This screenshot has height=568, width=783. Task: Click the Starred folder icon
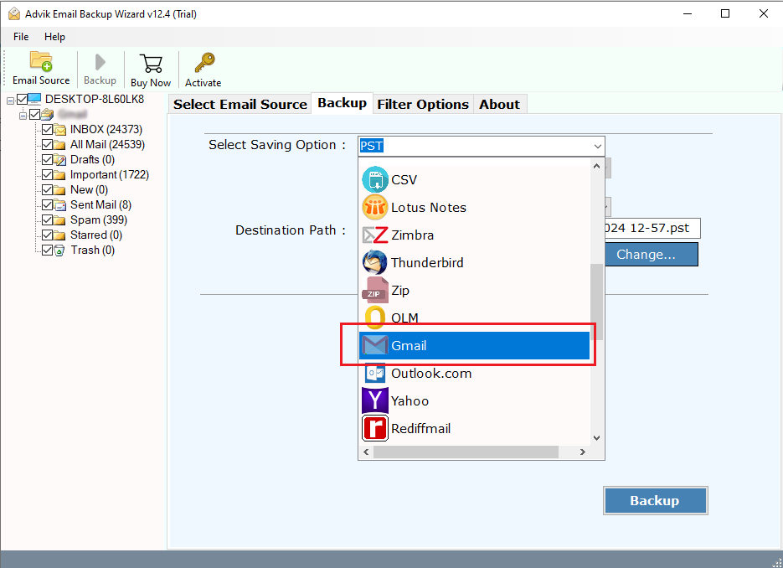[x=60, y=235]
